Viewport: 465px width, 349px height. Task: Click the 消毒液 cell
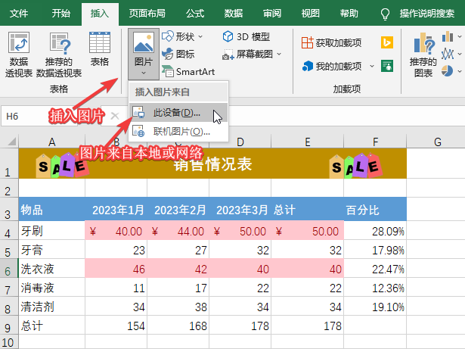point(52,288)
